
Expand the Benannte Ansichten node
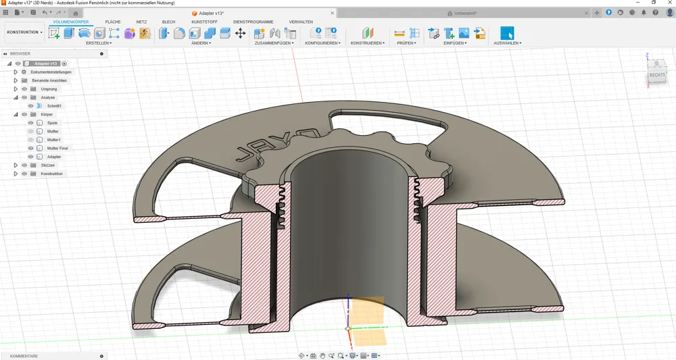[x=16, y=80]
